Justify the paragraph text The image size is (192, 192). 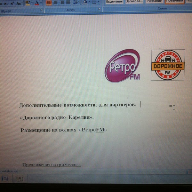[x=68, y=2]
